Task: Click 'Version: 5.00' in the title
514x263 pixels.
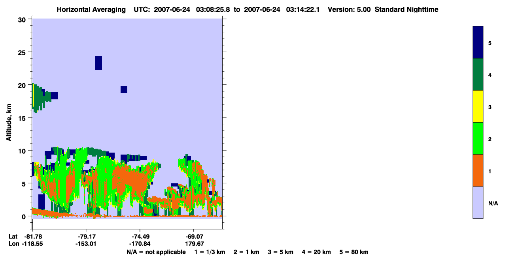Action: [x=349, y=9]
